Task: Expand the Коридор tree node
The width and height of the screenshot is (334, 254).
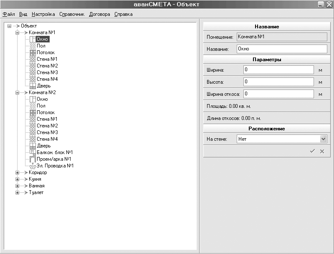Action: [17, 172]
